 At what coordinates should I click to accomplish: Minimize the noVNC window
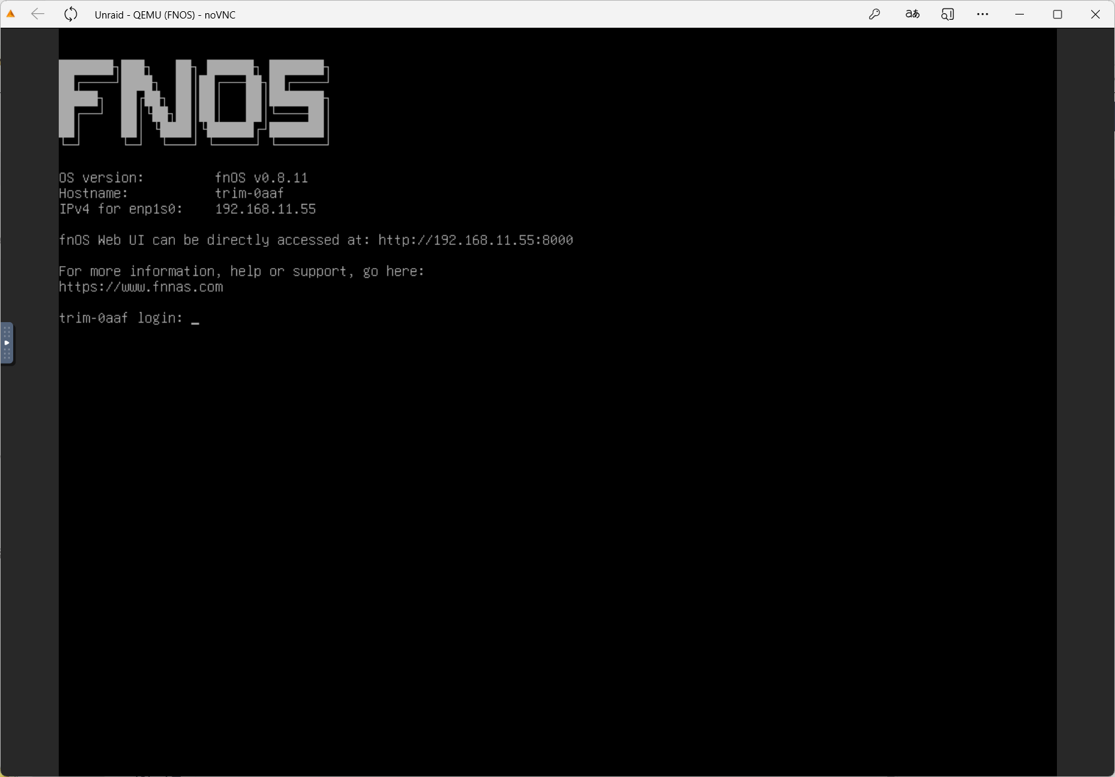click(x=1019, y=14)
